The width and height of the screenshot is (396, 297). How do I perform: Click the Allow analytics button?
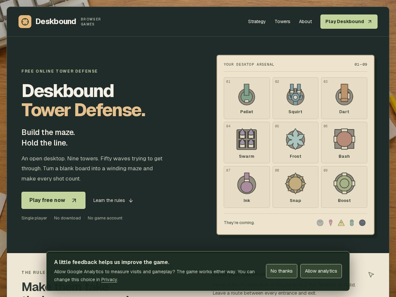(x=321, y=271)
